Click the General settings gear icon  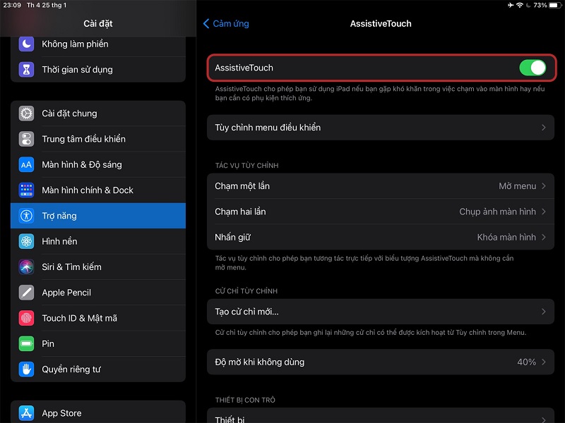tap(26, 114)
